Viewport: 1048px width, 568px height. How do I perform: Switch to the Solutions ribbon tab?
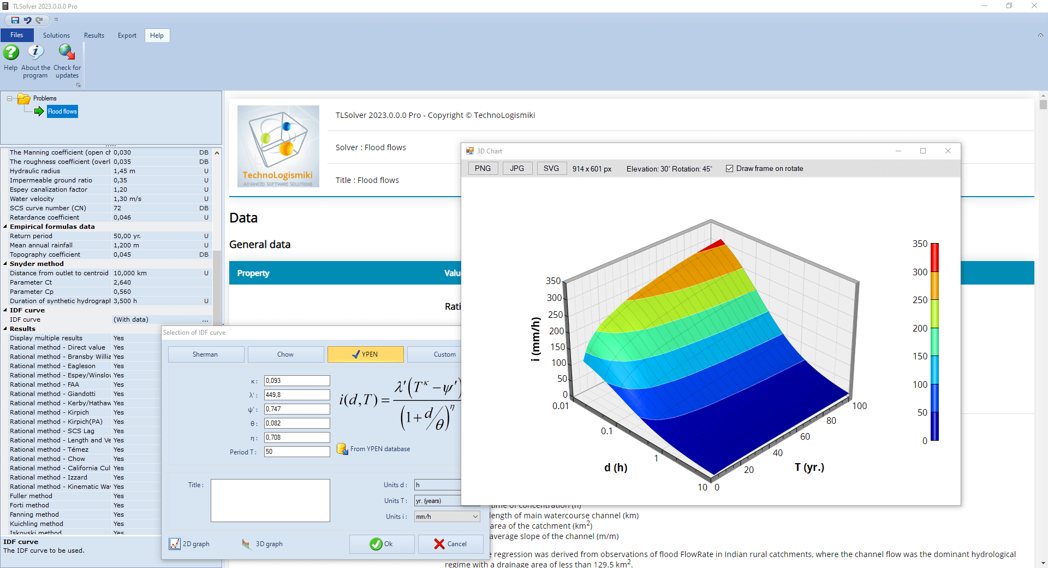coord(56,35)
